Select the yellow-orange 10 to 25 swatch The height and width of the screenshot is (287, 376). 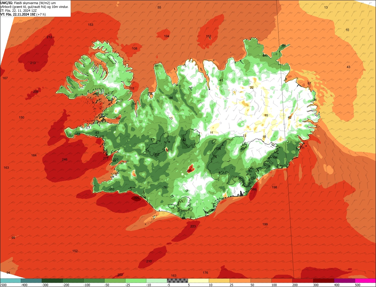click(x=219, y=281)
